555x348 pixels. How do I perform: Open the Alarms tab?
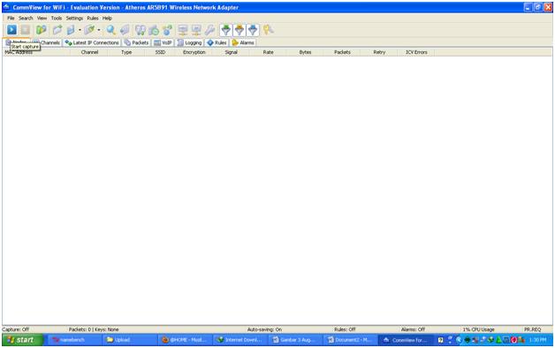click(243, 42)
